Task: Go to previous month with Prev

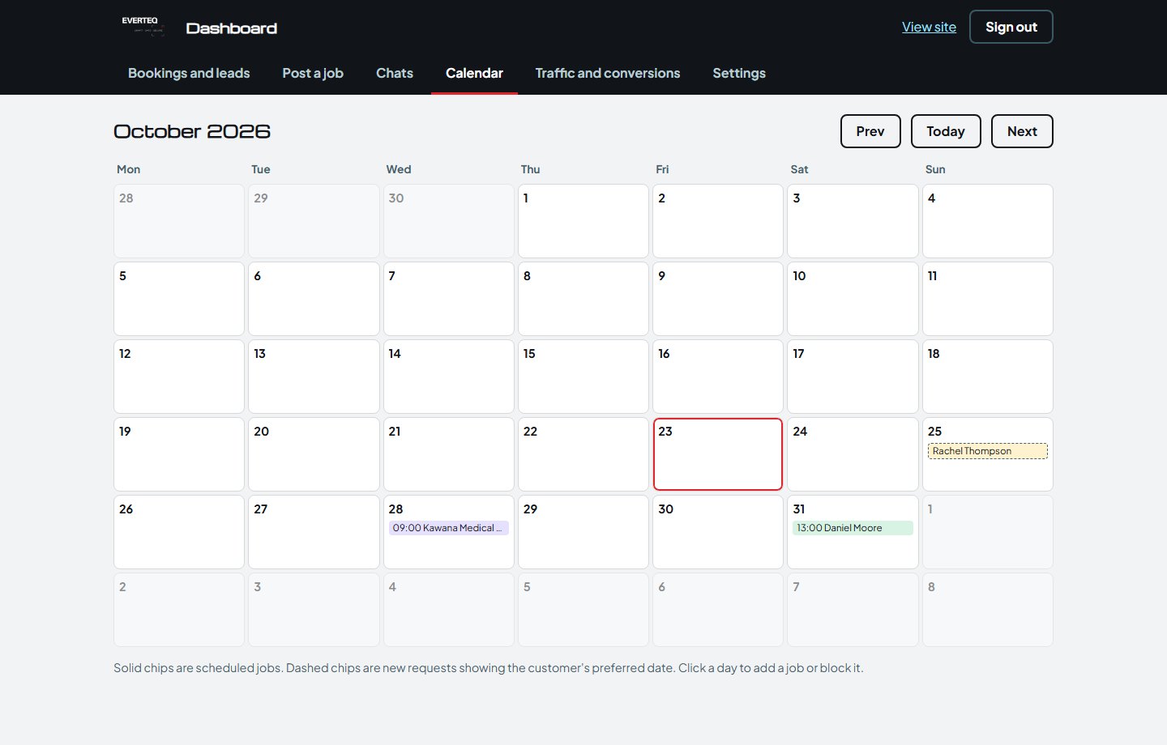Action: click(870, 131)
